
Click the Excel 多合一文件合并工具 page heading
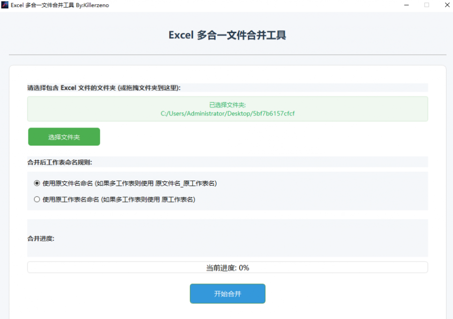[227, 35]
